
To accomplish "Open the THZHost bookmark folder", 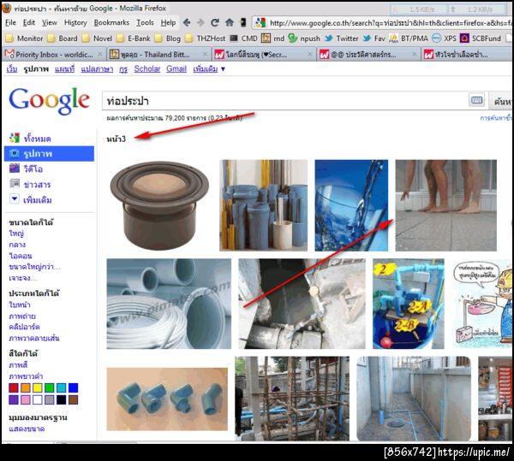I will [x=206, y=38].
